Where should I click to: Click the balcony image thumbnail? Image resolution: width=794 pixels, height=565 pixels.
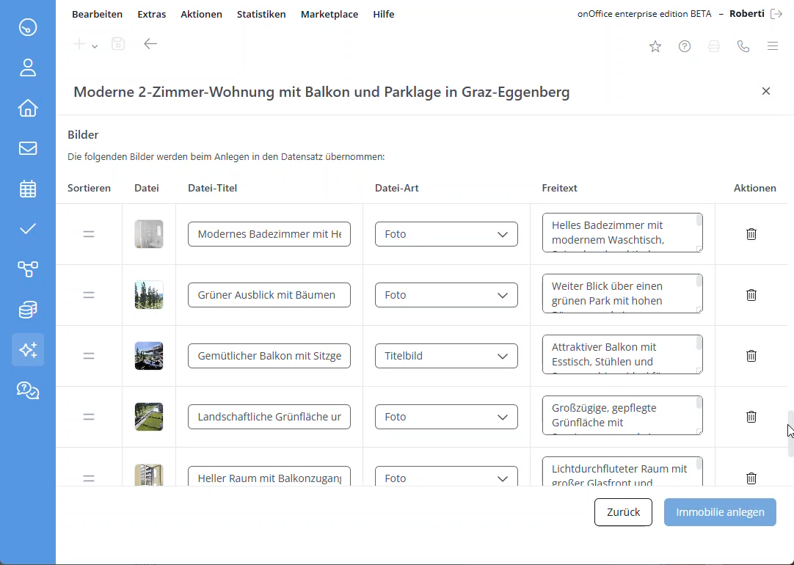[149, 355]
